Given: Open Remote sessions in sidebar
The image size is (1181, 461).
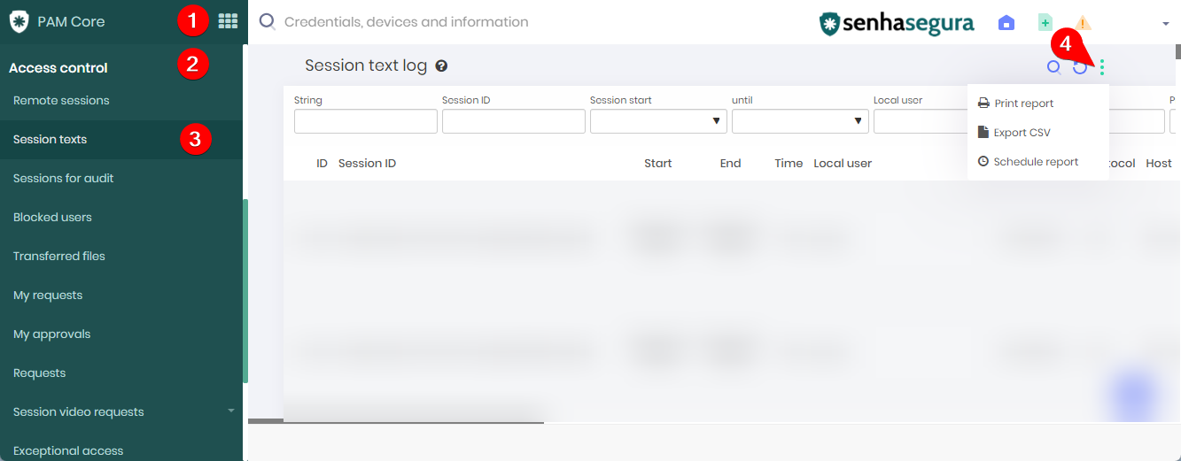Looking at the screenshot, I should pyautogui.click(x=61, y=100).
